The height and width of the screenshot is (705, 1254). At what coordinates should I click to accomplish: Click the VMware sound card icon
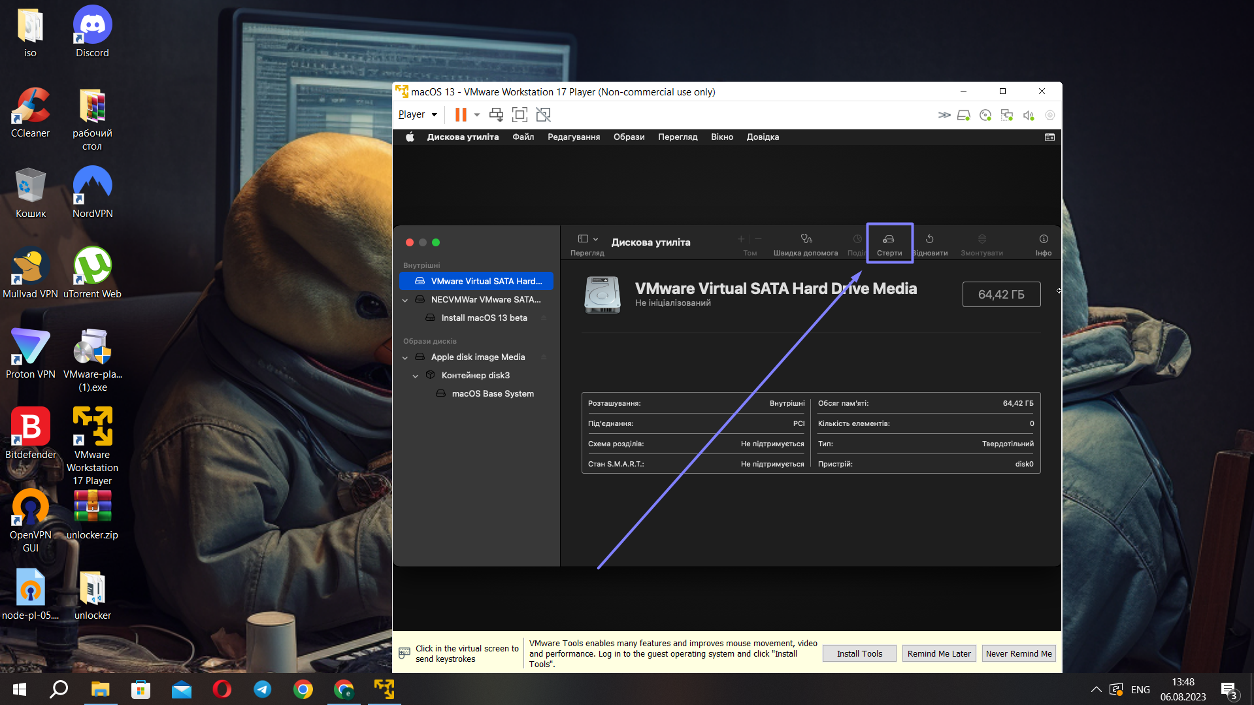[1029, 115]
